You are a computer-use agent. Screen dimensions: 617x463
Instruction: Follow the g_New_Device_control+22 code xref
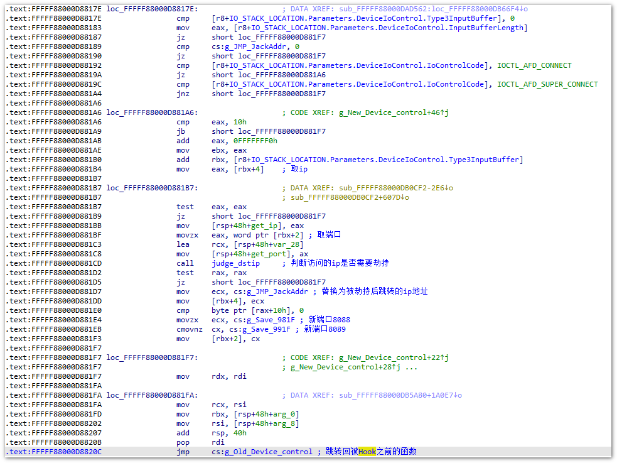click(x=389, y=357)
